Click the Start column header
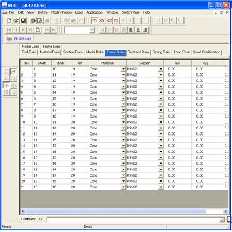 [42, 63]
